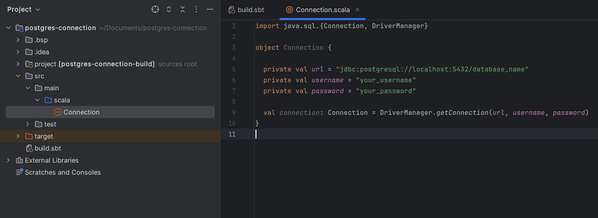This screenshot has height=218, width=598.
Task: Close the Connection.scala tab
Action: 358,10
